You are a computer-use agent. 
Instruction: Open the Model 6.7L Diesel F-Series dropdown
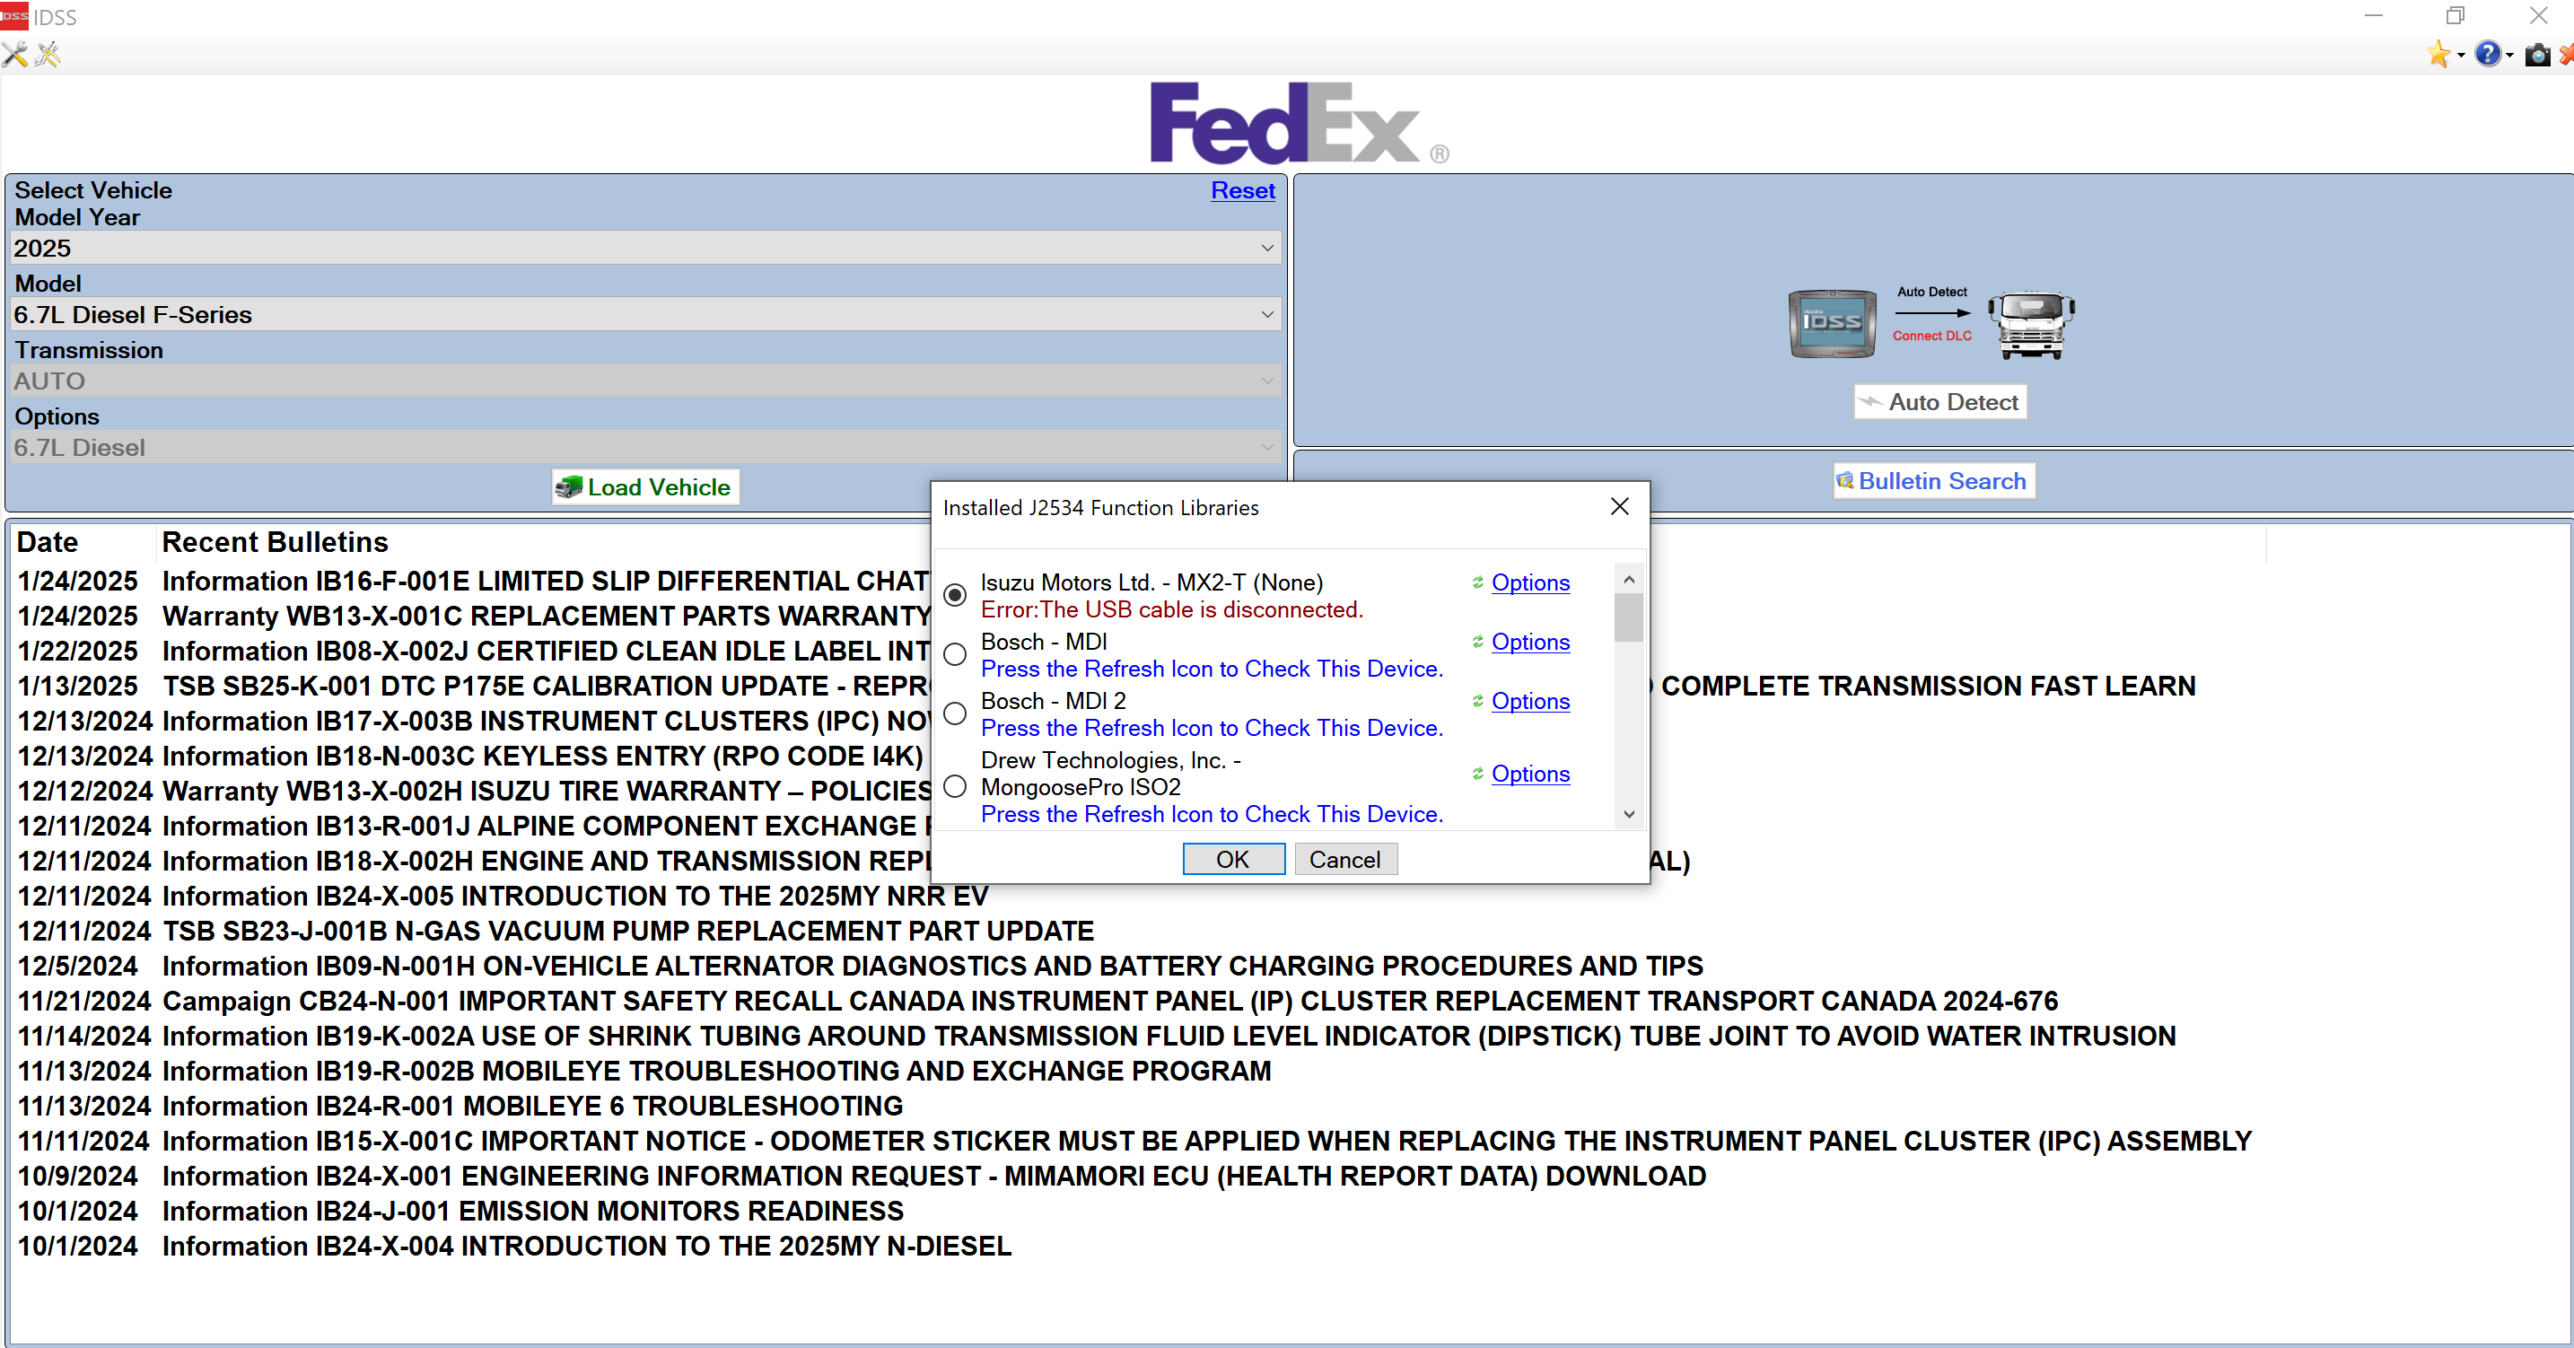tap(644, 315)
